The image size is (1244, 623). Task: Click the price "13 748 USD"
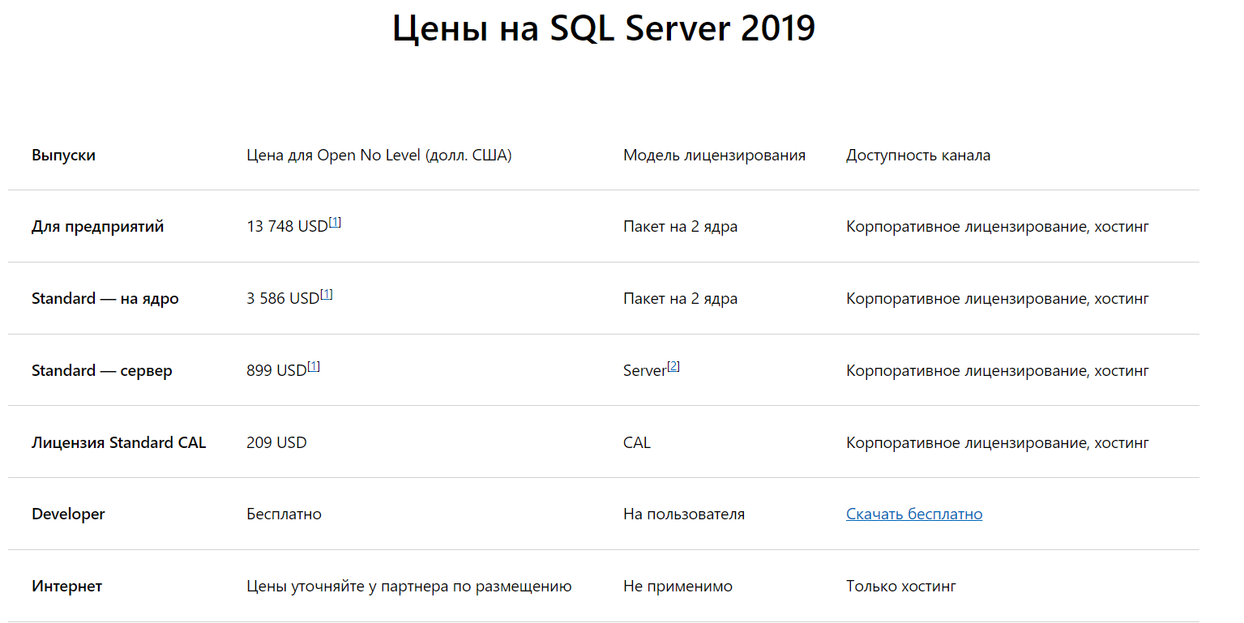tap(287, 227)
